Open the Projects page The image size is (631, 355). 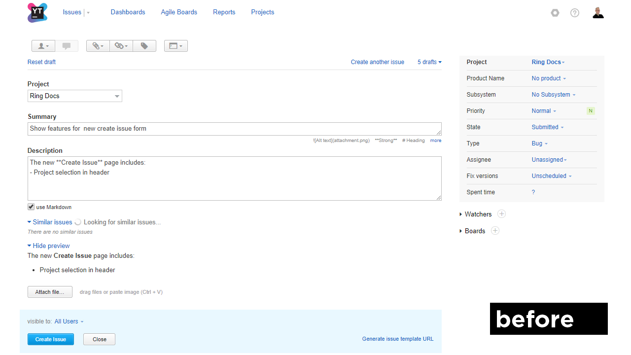(263, 12)
